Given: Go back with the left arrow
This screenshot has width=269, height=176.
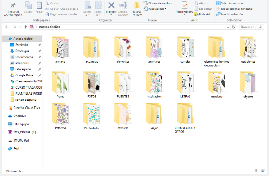Looking at the screenshot, I should click(x=7, y=27).
